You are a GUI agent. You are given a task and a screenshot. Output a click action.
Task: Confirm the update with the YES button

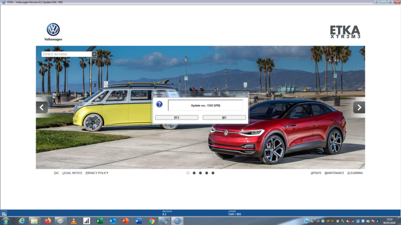click(177, 118)
